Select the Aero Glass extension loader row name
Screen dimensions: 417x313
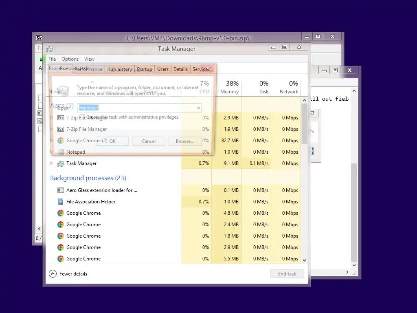[101, 190]
